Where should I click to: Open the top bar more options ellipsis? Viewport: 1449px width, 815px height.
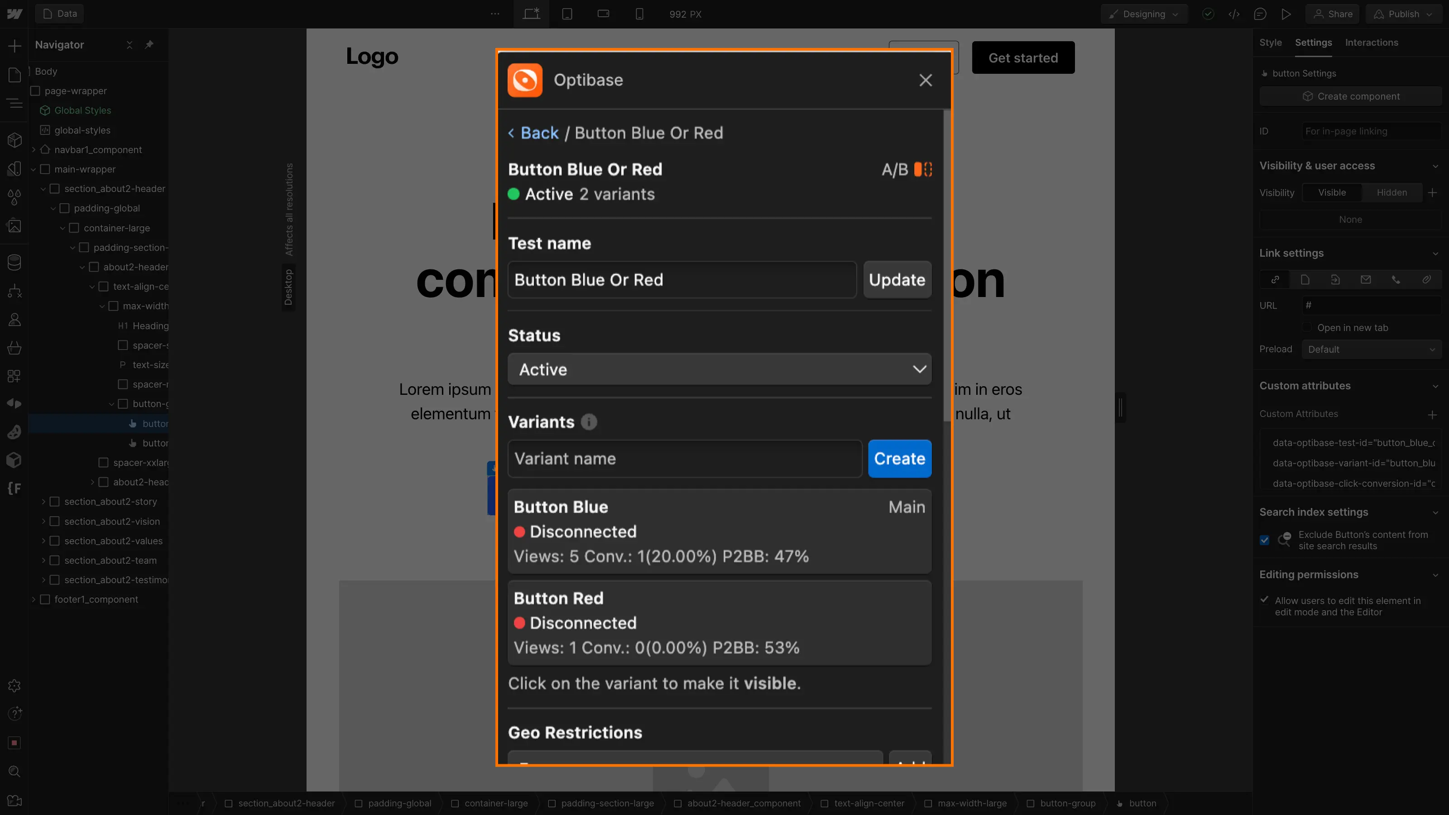tap(495, 14)
